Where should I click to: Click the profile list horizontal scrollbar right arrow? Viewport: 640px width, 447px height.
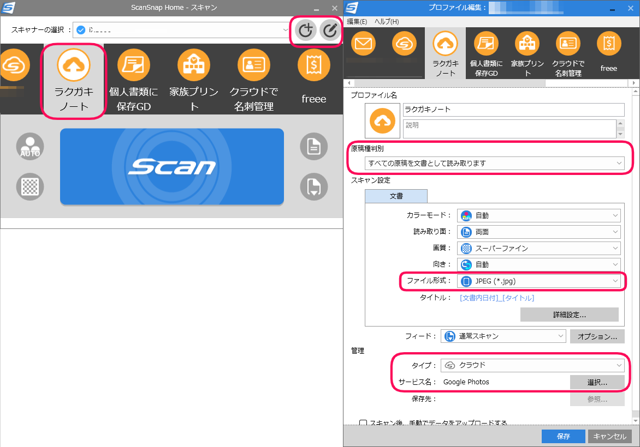click(633, 83)
